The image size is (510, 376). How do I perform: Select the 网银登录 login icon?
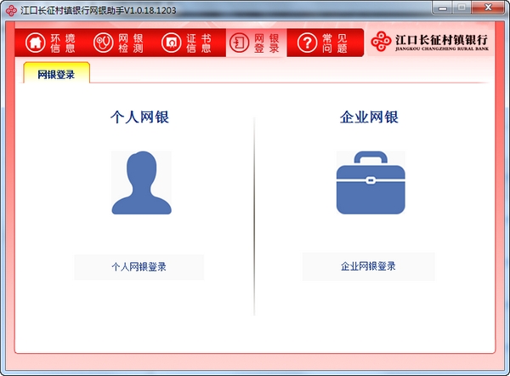point(239,43)
